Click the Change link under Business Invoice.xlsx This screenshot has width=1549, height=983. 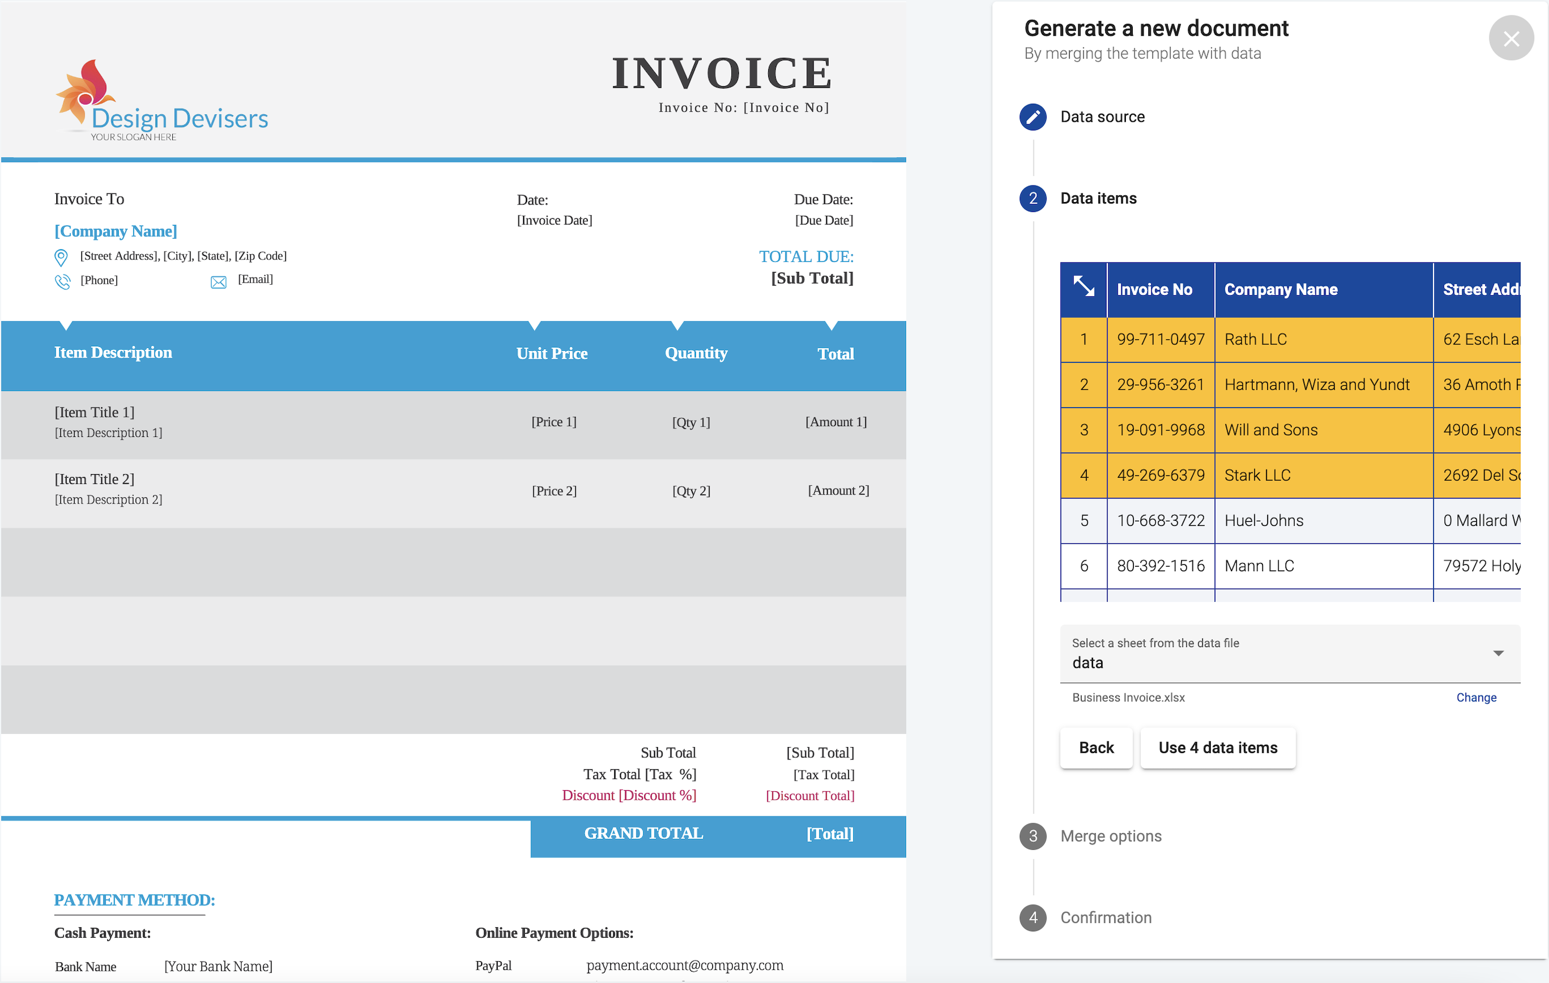pos(1476,698)
